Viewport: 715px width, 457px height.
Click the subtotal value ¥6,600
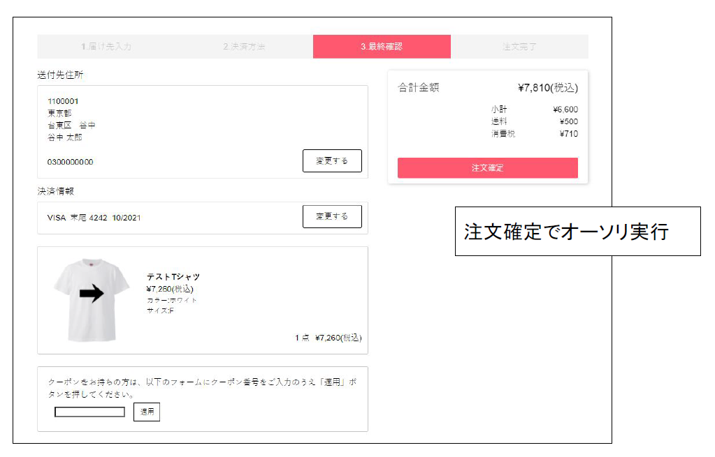[x=565, y=110]
